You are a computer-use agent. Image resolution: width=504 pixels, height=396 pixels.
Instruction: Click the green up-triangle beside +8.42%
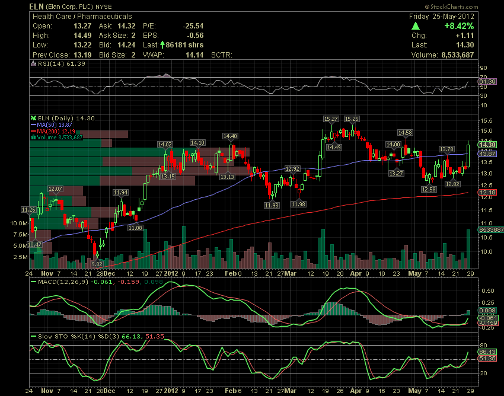[x=416, y=26]
